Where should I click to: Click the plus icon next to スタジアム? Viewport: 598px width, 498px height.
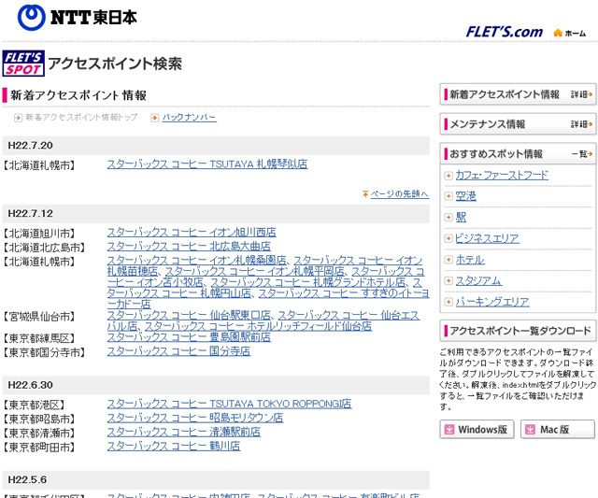pyautogui.click(x=448, y=280)
